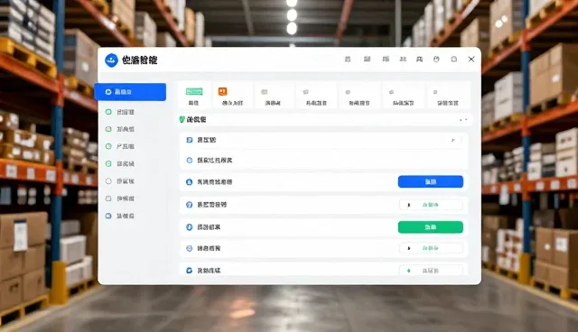
Task: Click the blue icon on the row with the blue button
Action: 190,182
